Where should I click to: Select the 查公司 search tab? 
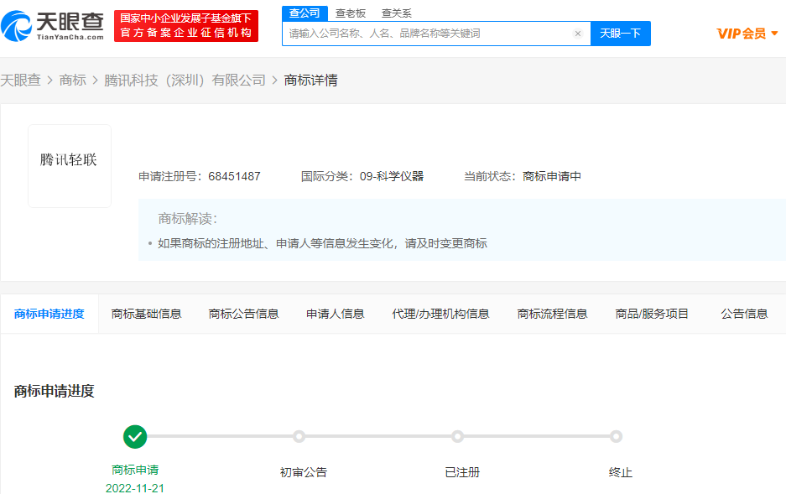pos(305,13)
